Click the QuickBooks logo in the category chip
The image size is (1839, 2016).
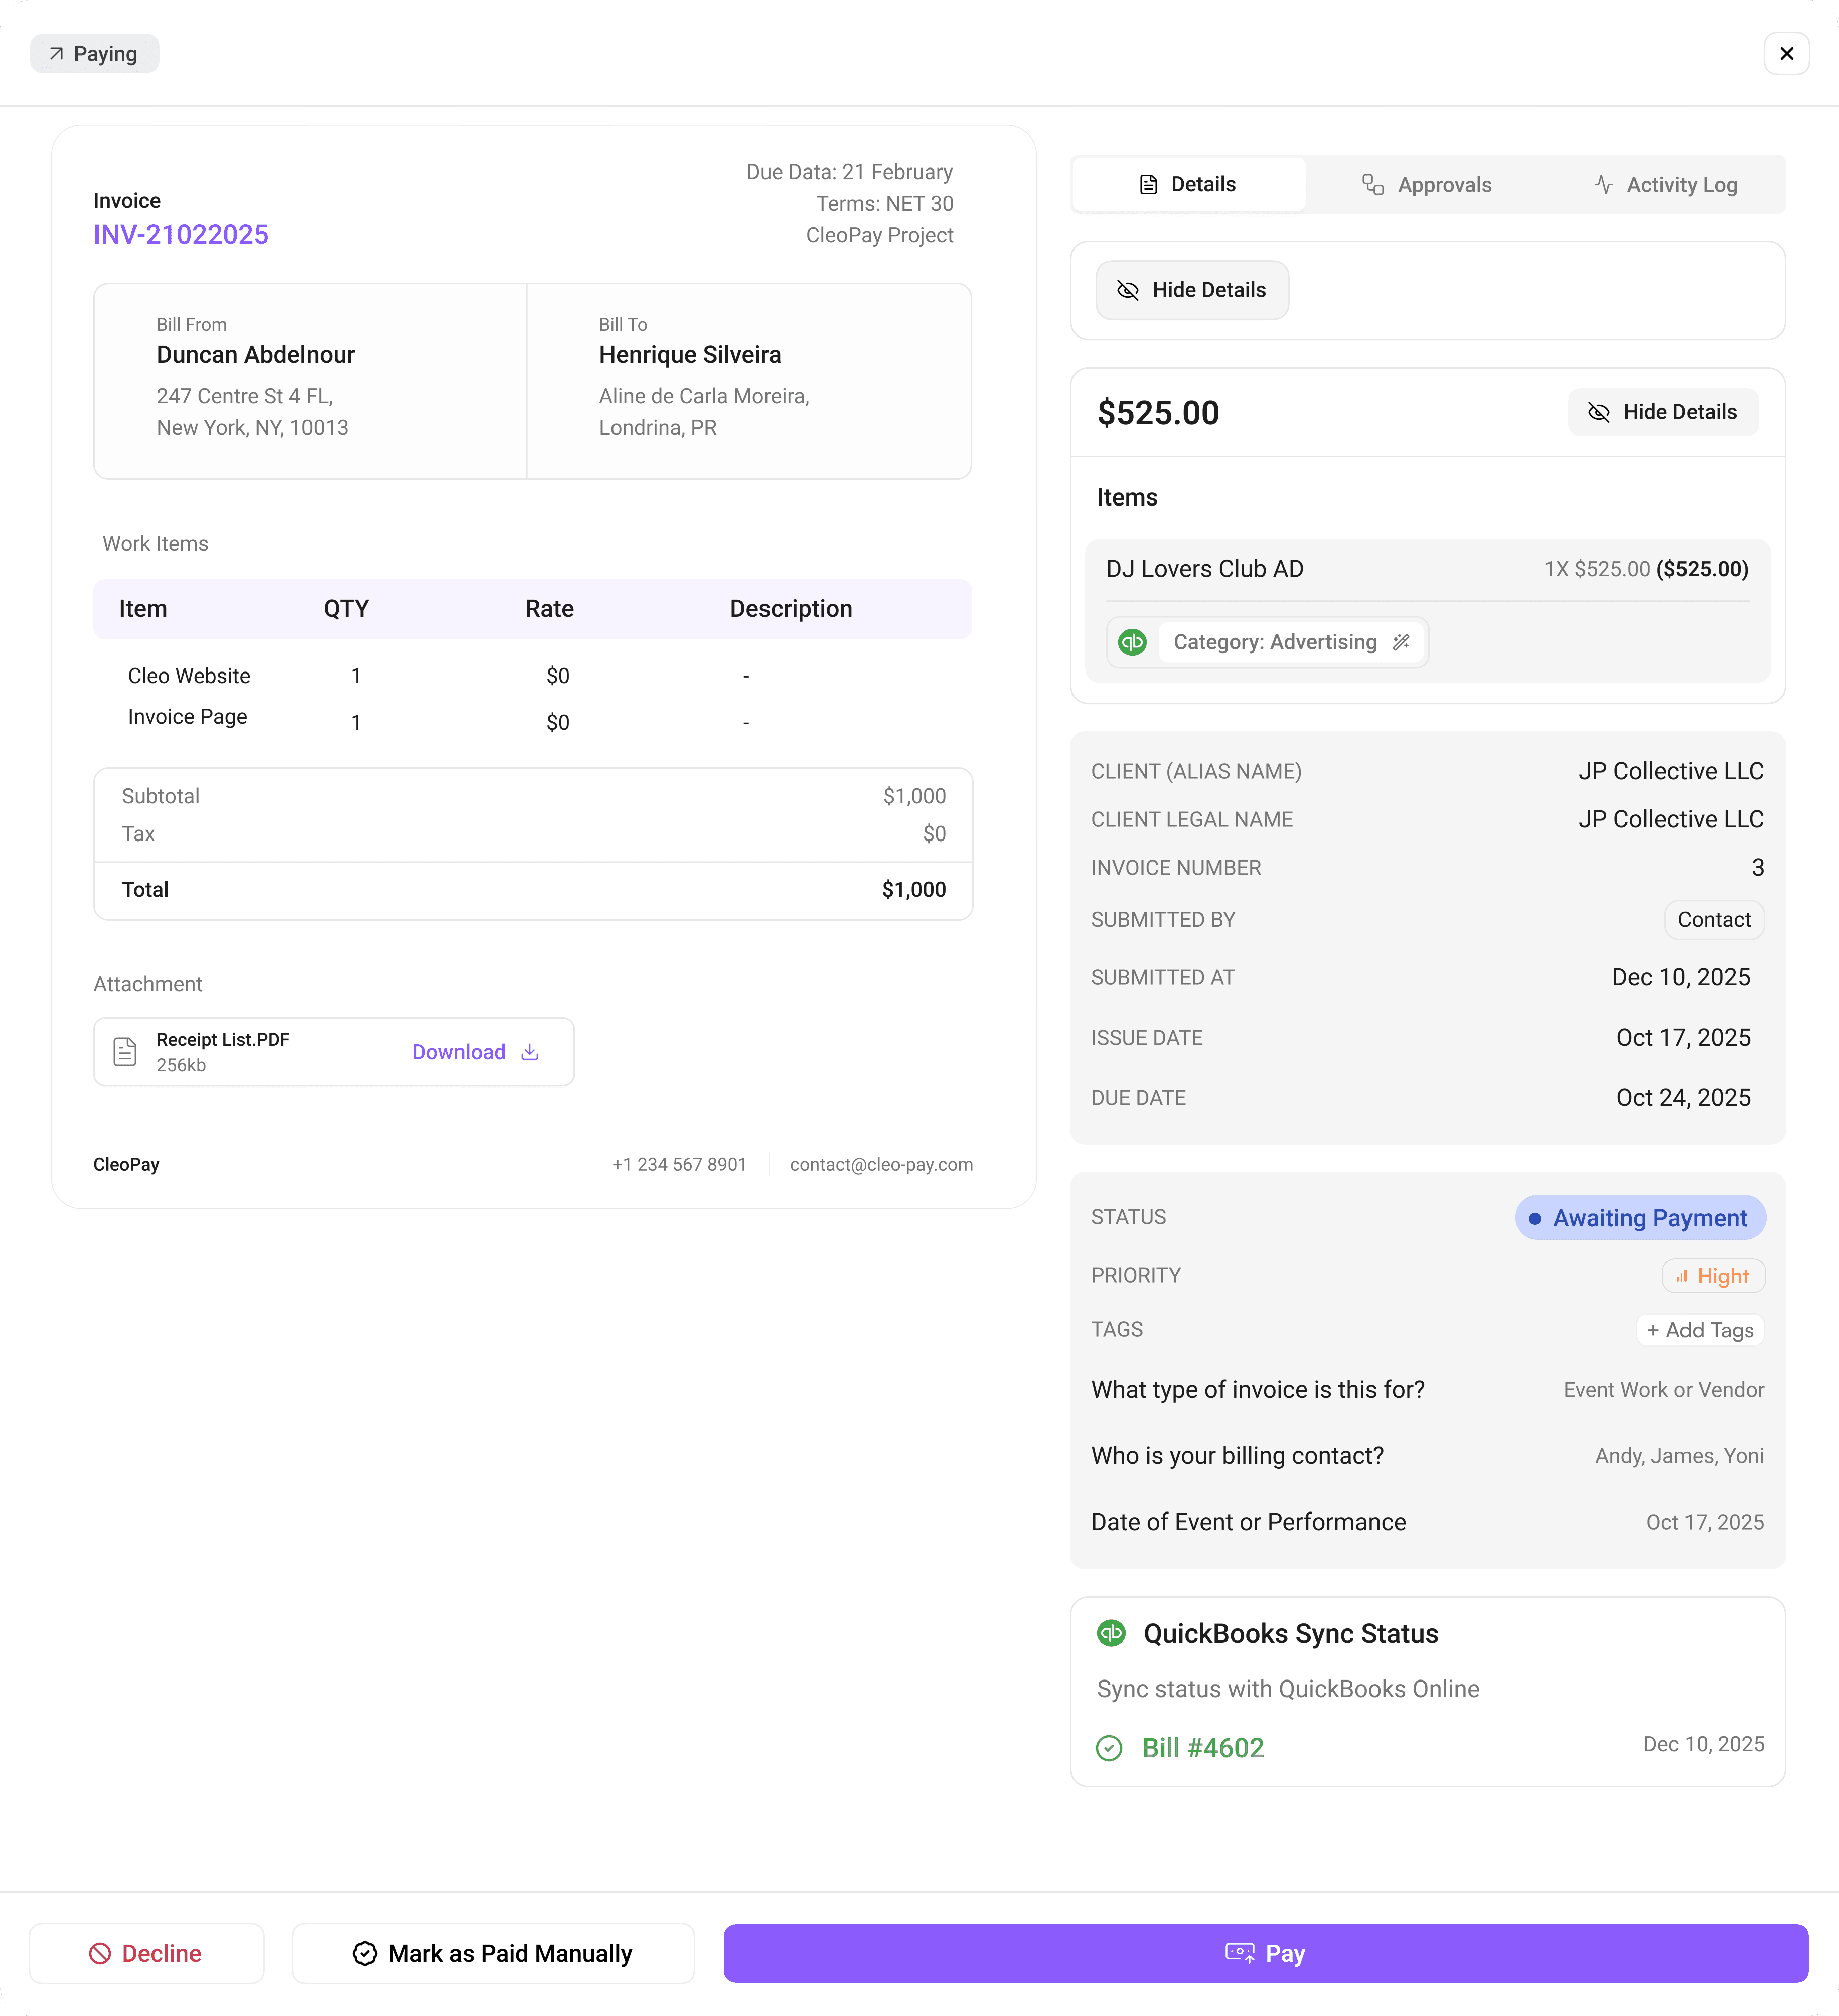point(1133,642)
